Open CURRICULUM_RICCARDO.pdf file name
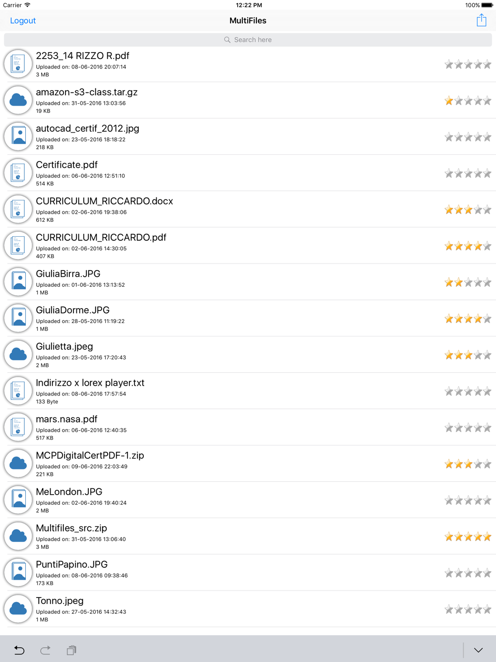 coord(101,237)
